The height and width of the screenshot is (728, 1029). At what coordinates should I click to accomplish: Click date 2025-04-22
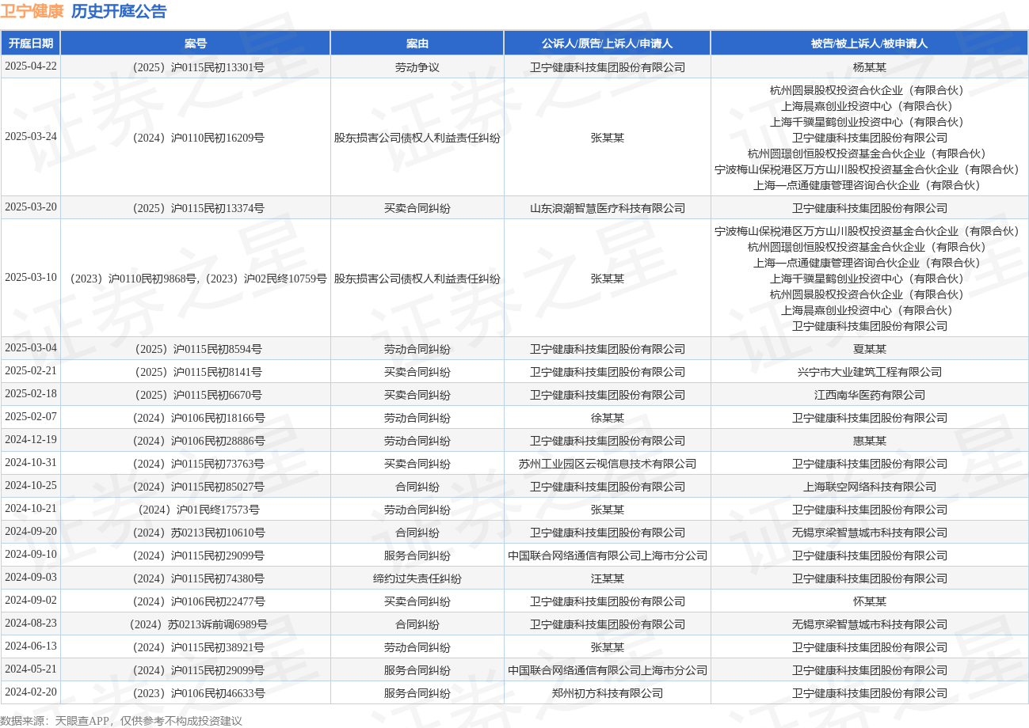pyautogui.click(x=31, y=66)
